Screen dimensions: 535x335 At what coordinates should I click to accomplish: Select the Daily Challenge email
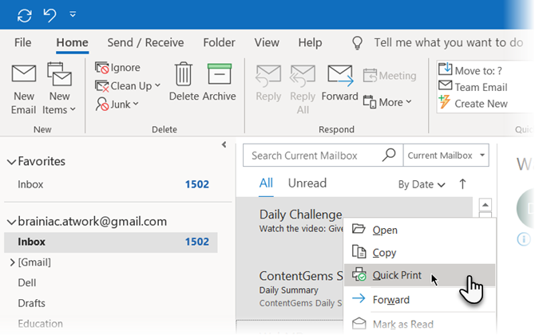(x=300, y=221)
